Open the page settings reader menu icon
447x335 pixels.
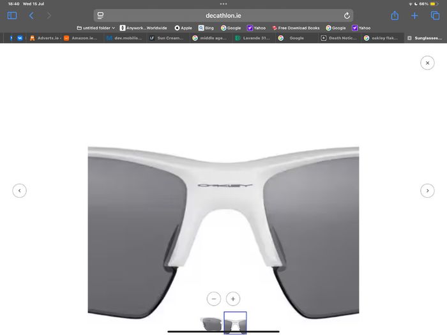pyautogui.click(x=100, y=16)
